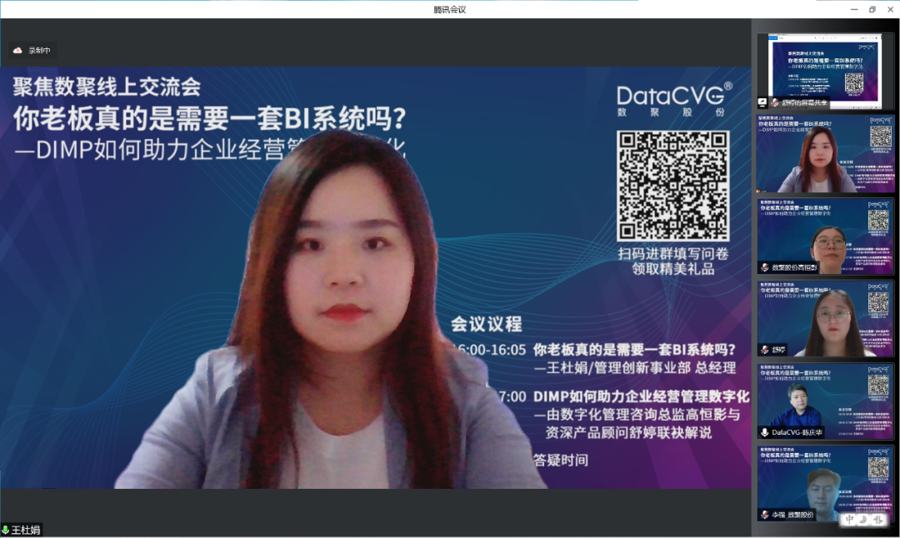Click the muted mic icon beside 李强 数聚股份
The height and width of the screenshot is (538, 900).
764,515
